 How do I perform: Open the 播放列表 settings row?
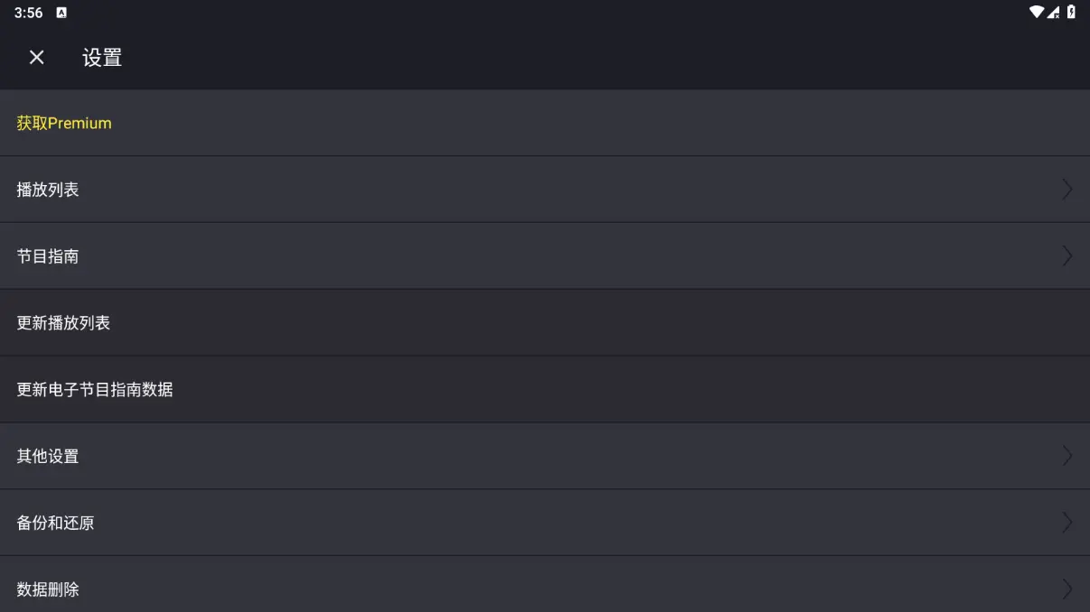click(x=545, y=190)
